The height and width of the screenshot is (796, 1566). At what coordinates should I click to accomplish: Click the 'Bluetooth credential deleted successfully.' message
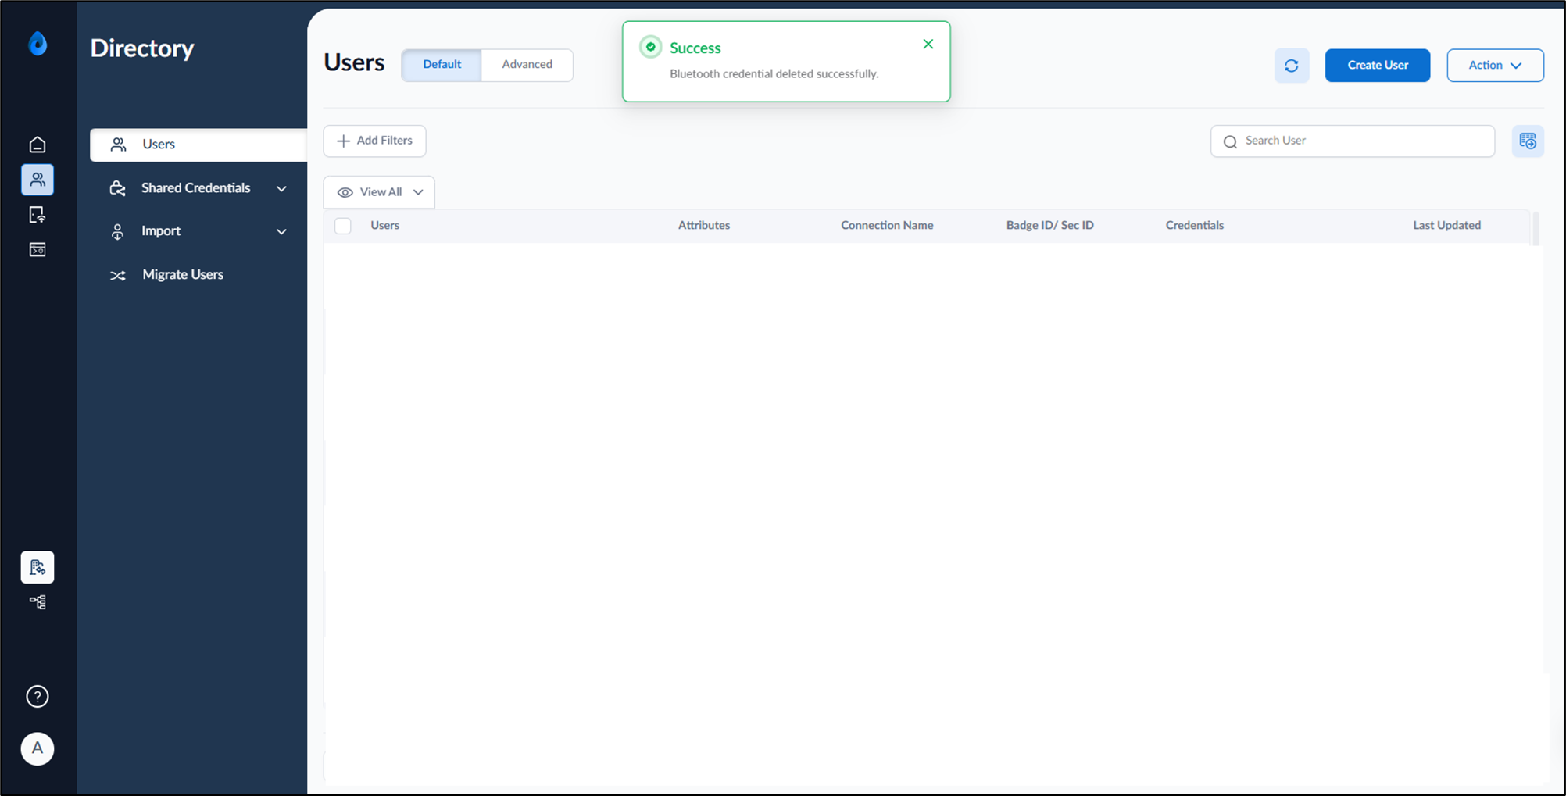point(774,74)
